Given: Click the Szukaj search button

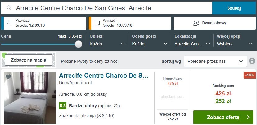Looking at the screenshot, I should pyautogui.click(x=234, y=8).
